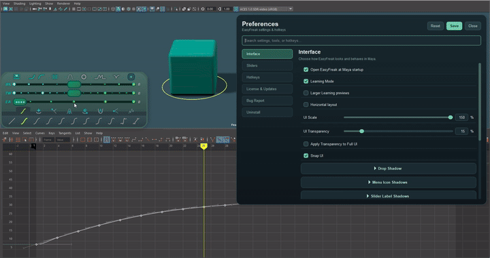Viewport: 490px width, 258px height.
Task: Open the Bug Report tab
Action: [267, 100]
